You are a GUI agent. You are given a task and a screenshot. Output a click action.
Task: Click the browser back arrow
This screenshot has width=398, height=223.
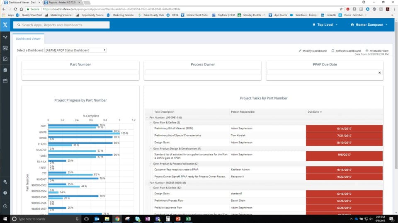coord(4,9)
